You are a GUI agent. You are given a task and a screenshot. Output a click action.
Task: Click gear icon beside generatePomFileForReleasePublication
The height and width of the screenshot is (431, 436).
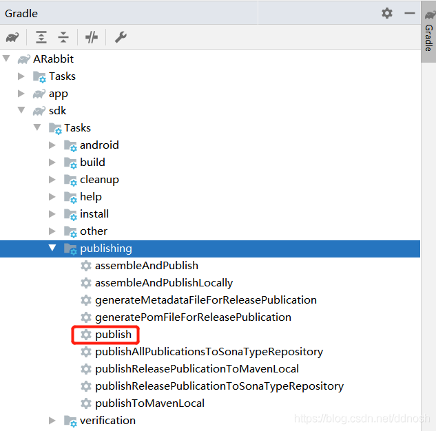click(x=86, y=317)
